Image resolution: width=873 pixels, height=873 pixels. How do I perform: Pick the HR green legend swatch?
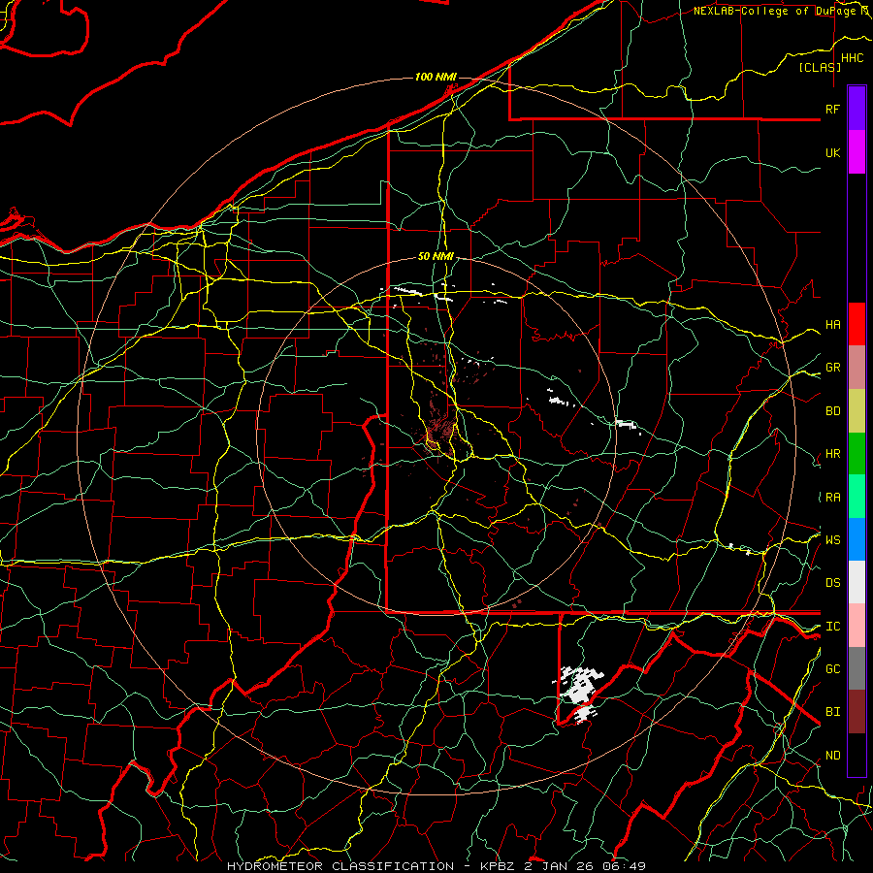pos(857,454)
